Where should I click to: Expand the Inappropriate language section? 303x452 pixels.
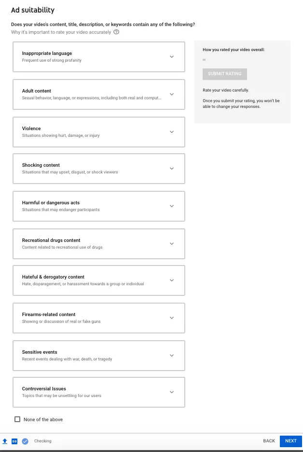(172, 57)
